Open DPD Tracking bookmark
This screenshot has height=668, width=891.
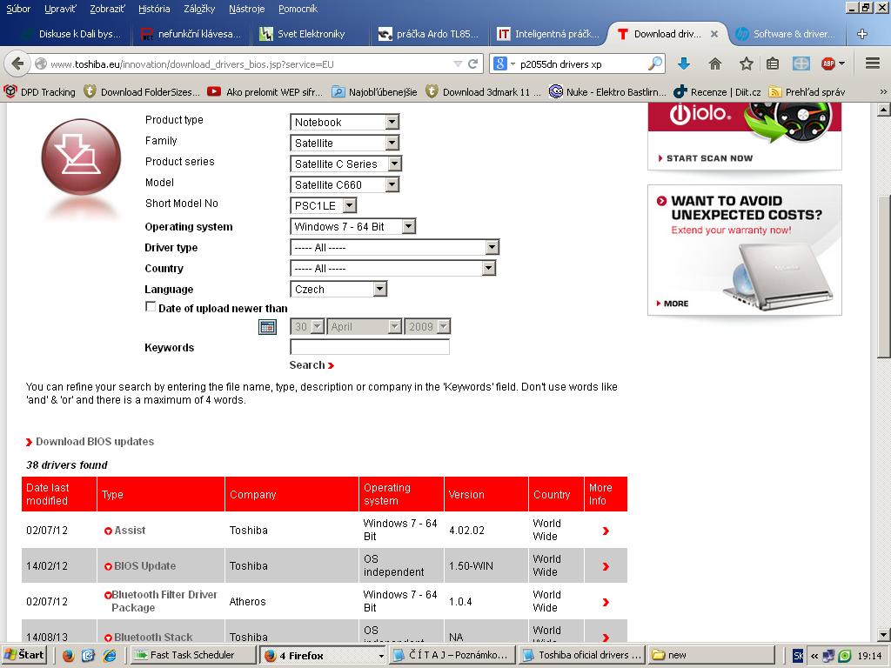[40, 92]
